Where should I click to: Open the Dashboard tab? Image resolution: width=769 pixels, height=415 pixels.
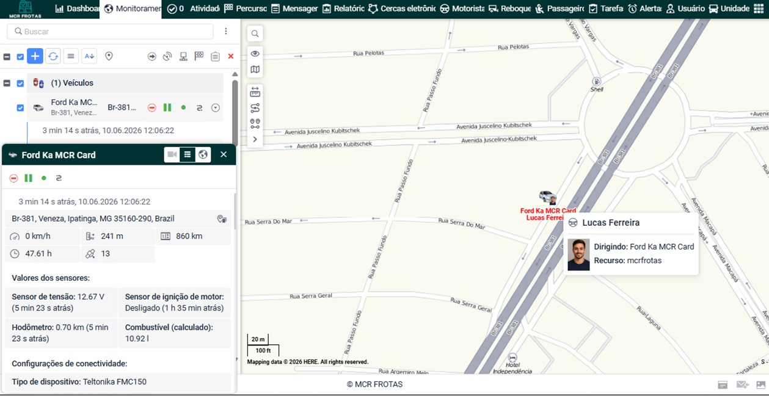tap(77, 9)
